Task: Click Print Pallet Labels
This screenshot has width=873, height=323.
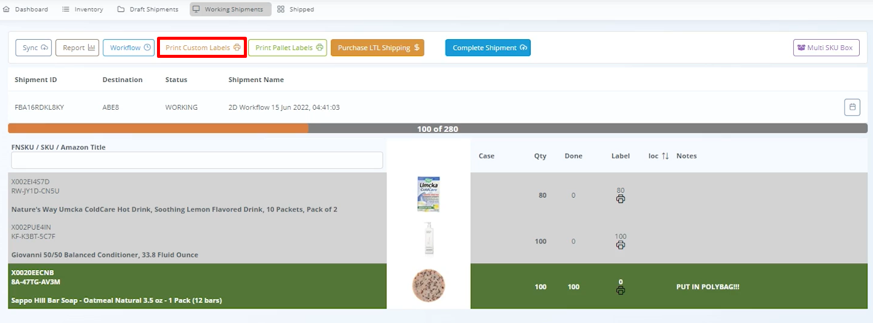Action: click(287, 48)
